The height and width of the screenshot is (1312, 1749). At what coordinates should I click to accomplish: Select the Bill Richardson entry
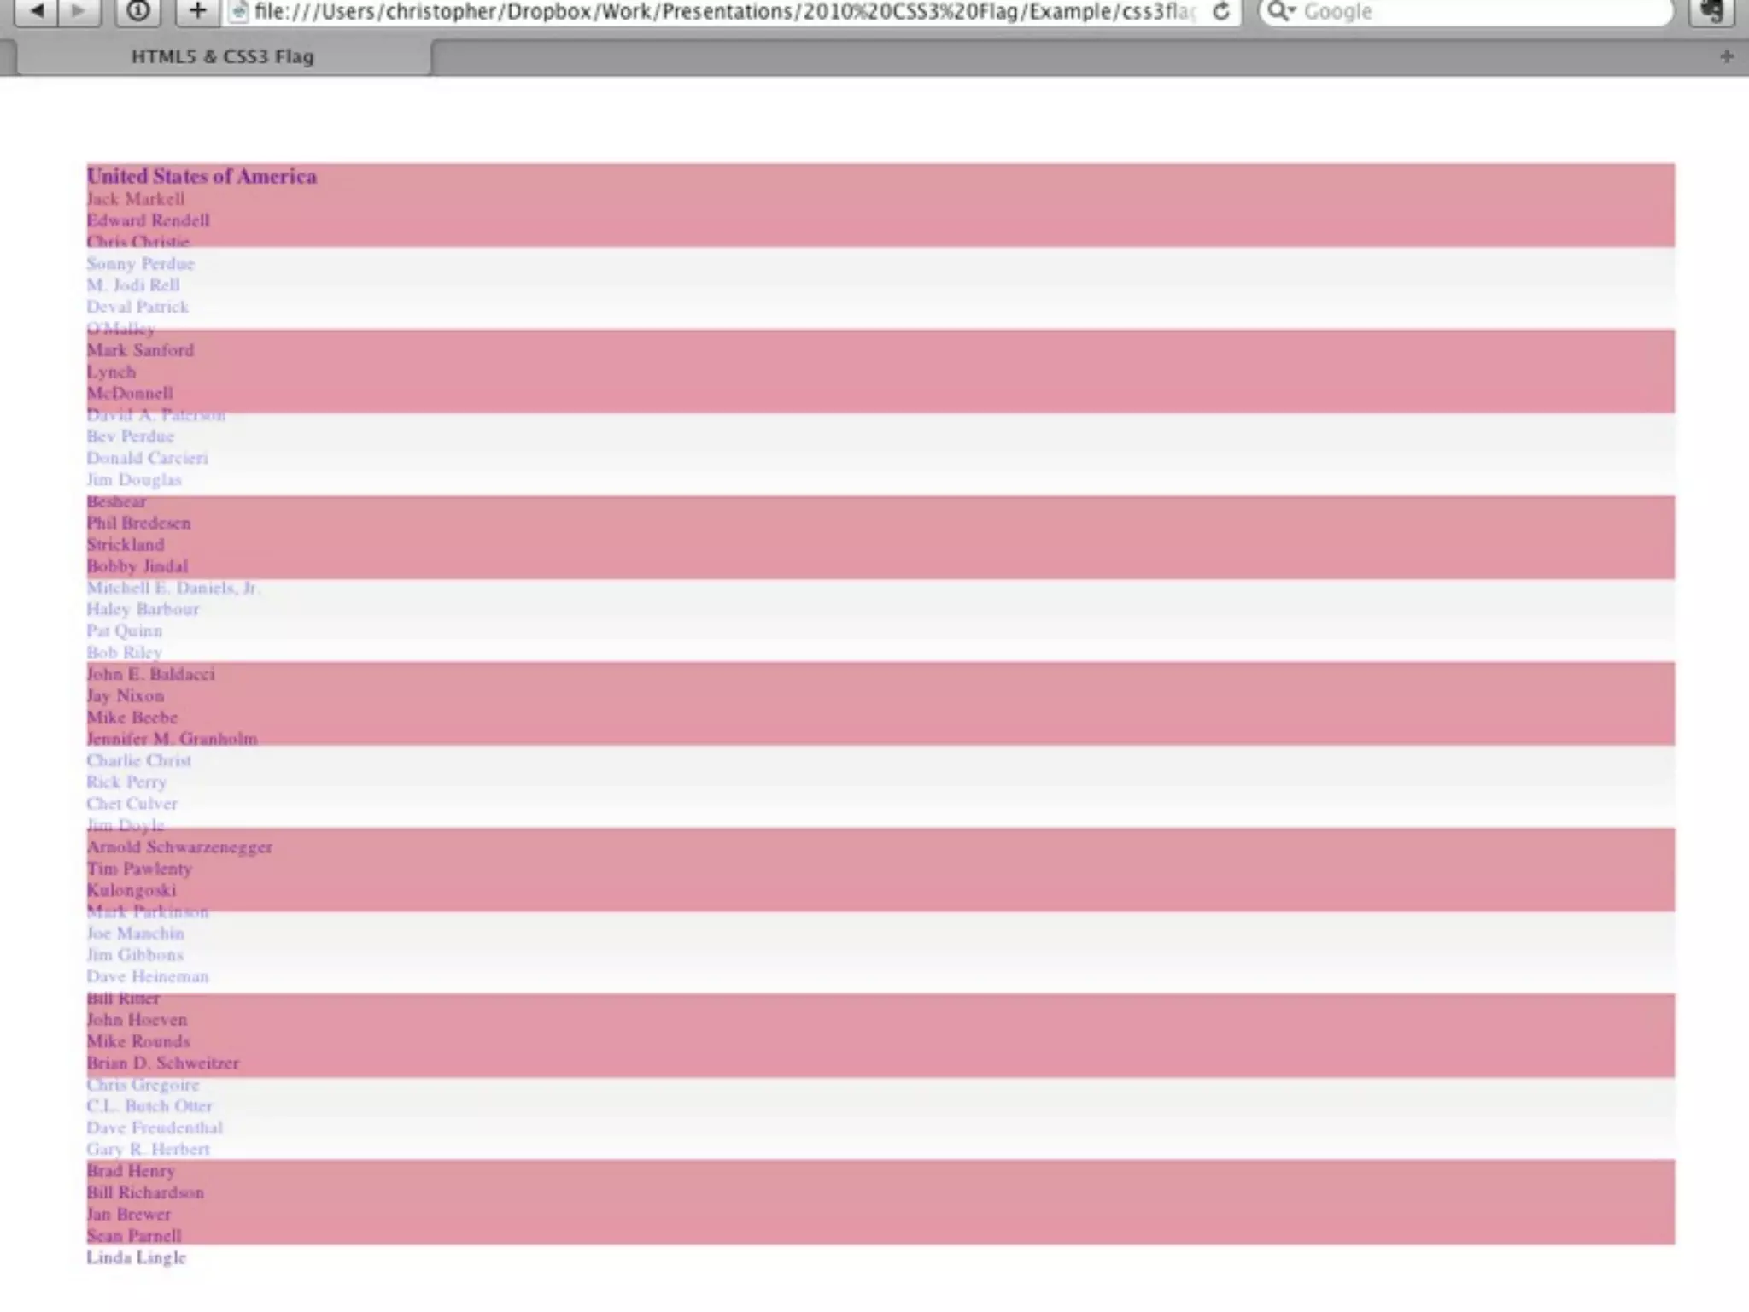point(145,1192)
